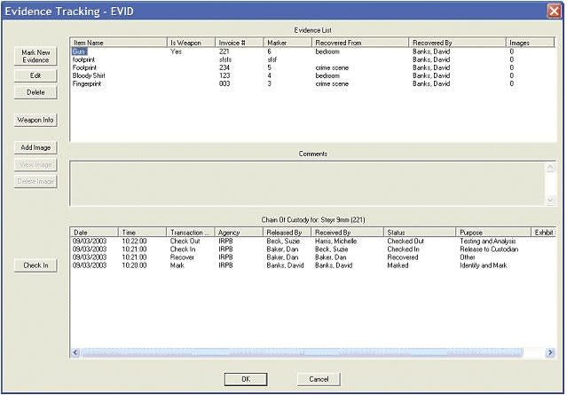Click the Delete evidence button
This screenshot has width=567, height=395.
click(35, 91)
